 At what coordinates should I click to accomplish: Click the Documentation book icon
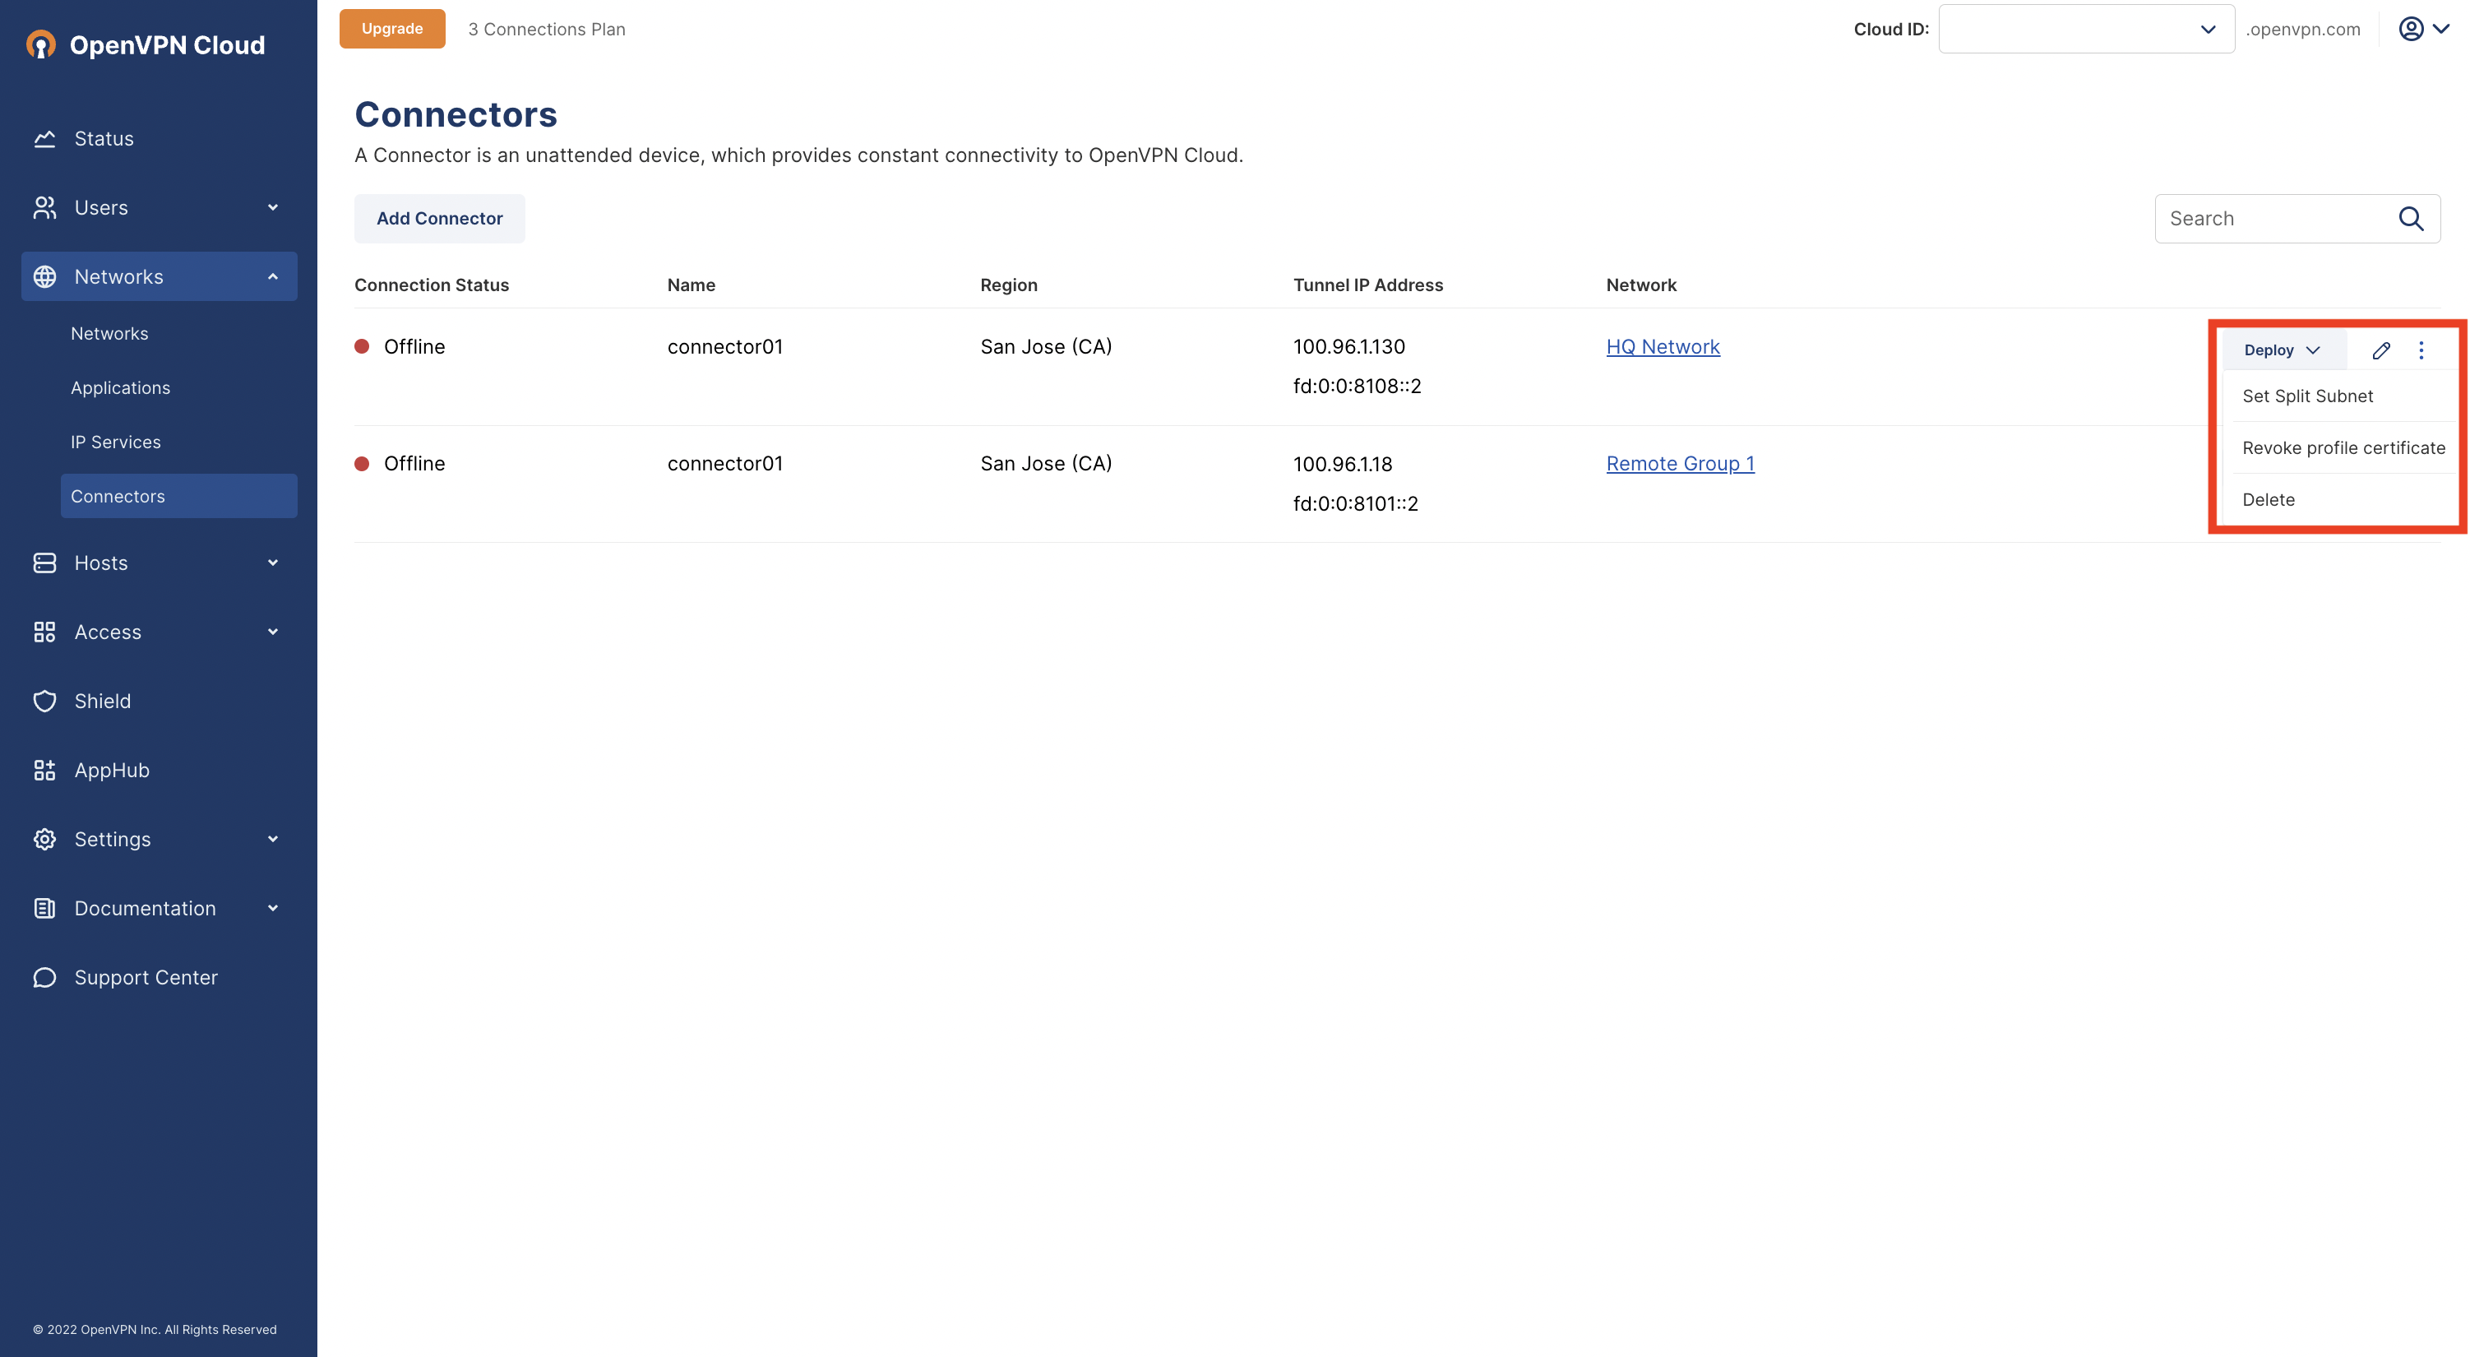coord(44,908)
